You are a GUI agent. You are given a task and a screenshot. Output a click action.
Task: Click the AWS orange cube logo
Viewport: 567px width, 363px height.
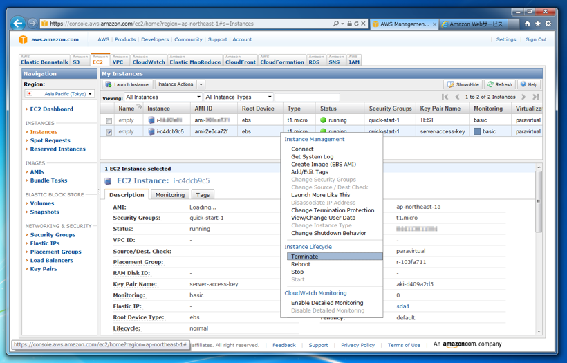[24, 40]
